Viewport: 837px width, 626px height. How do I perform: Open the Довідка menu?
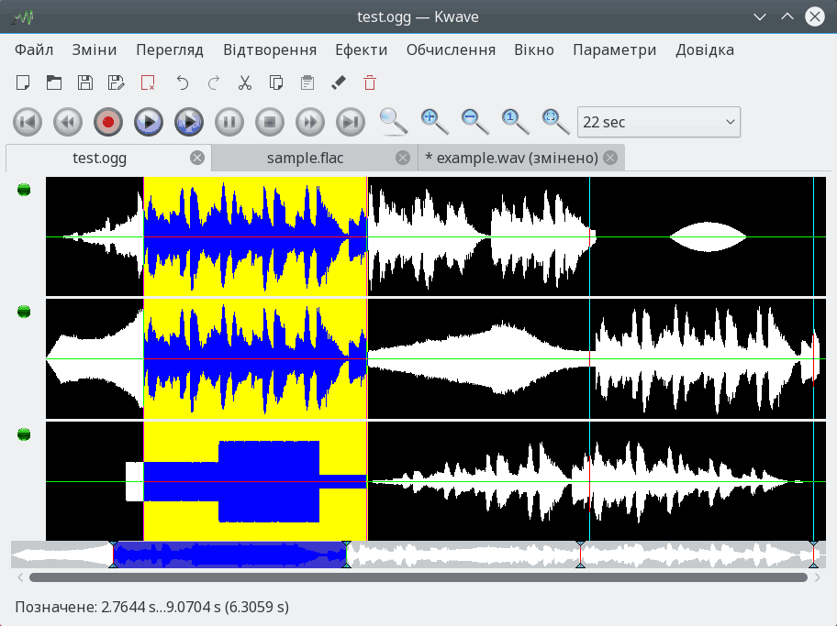[705, 50]
